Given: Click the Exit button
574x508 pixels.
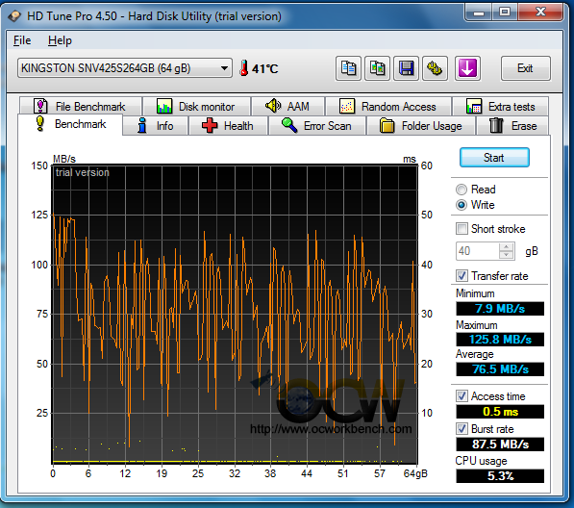Looking at the screenshot, I should tap(525, 68).
